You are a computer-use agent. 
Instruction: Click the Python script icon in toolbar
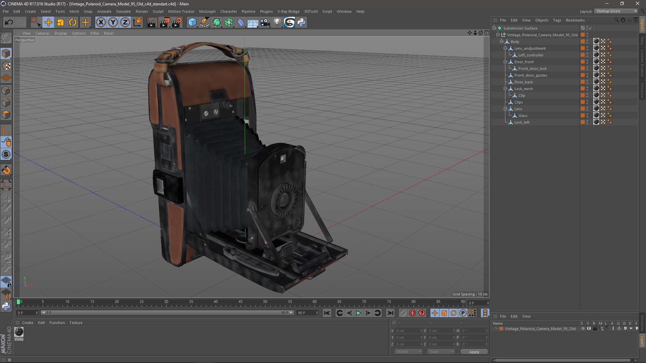coord(302,23)
